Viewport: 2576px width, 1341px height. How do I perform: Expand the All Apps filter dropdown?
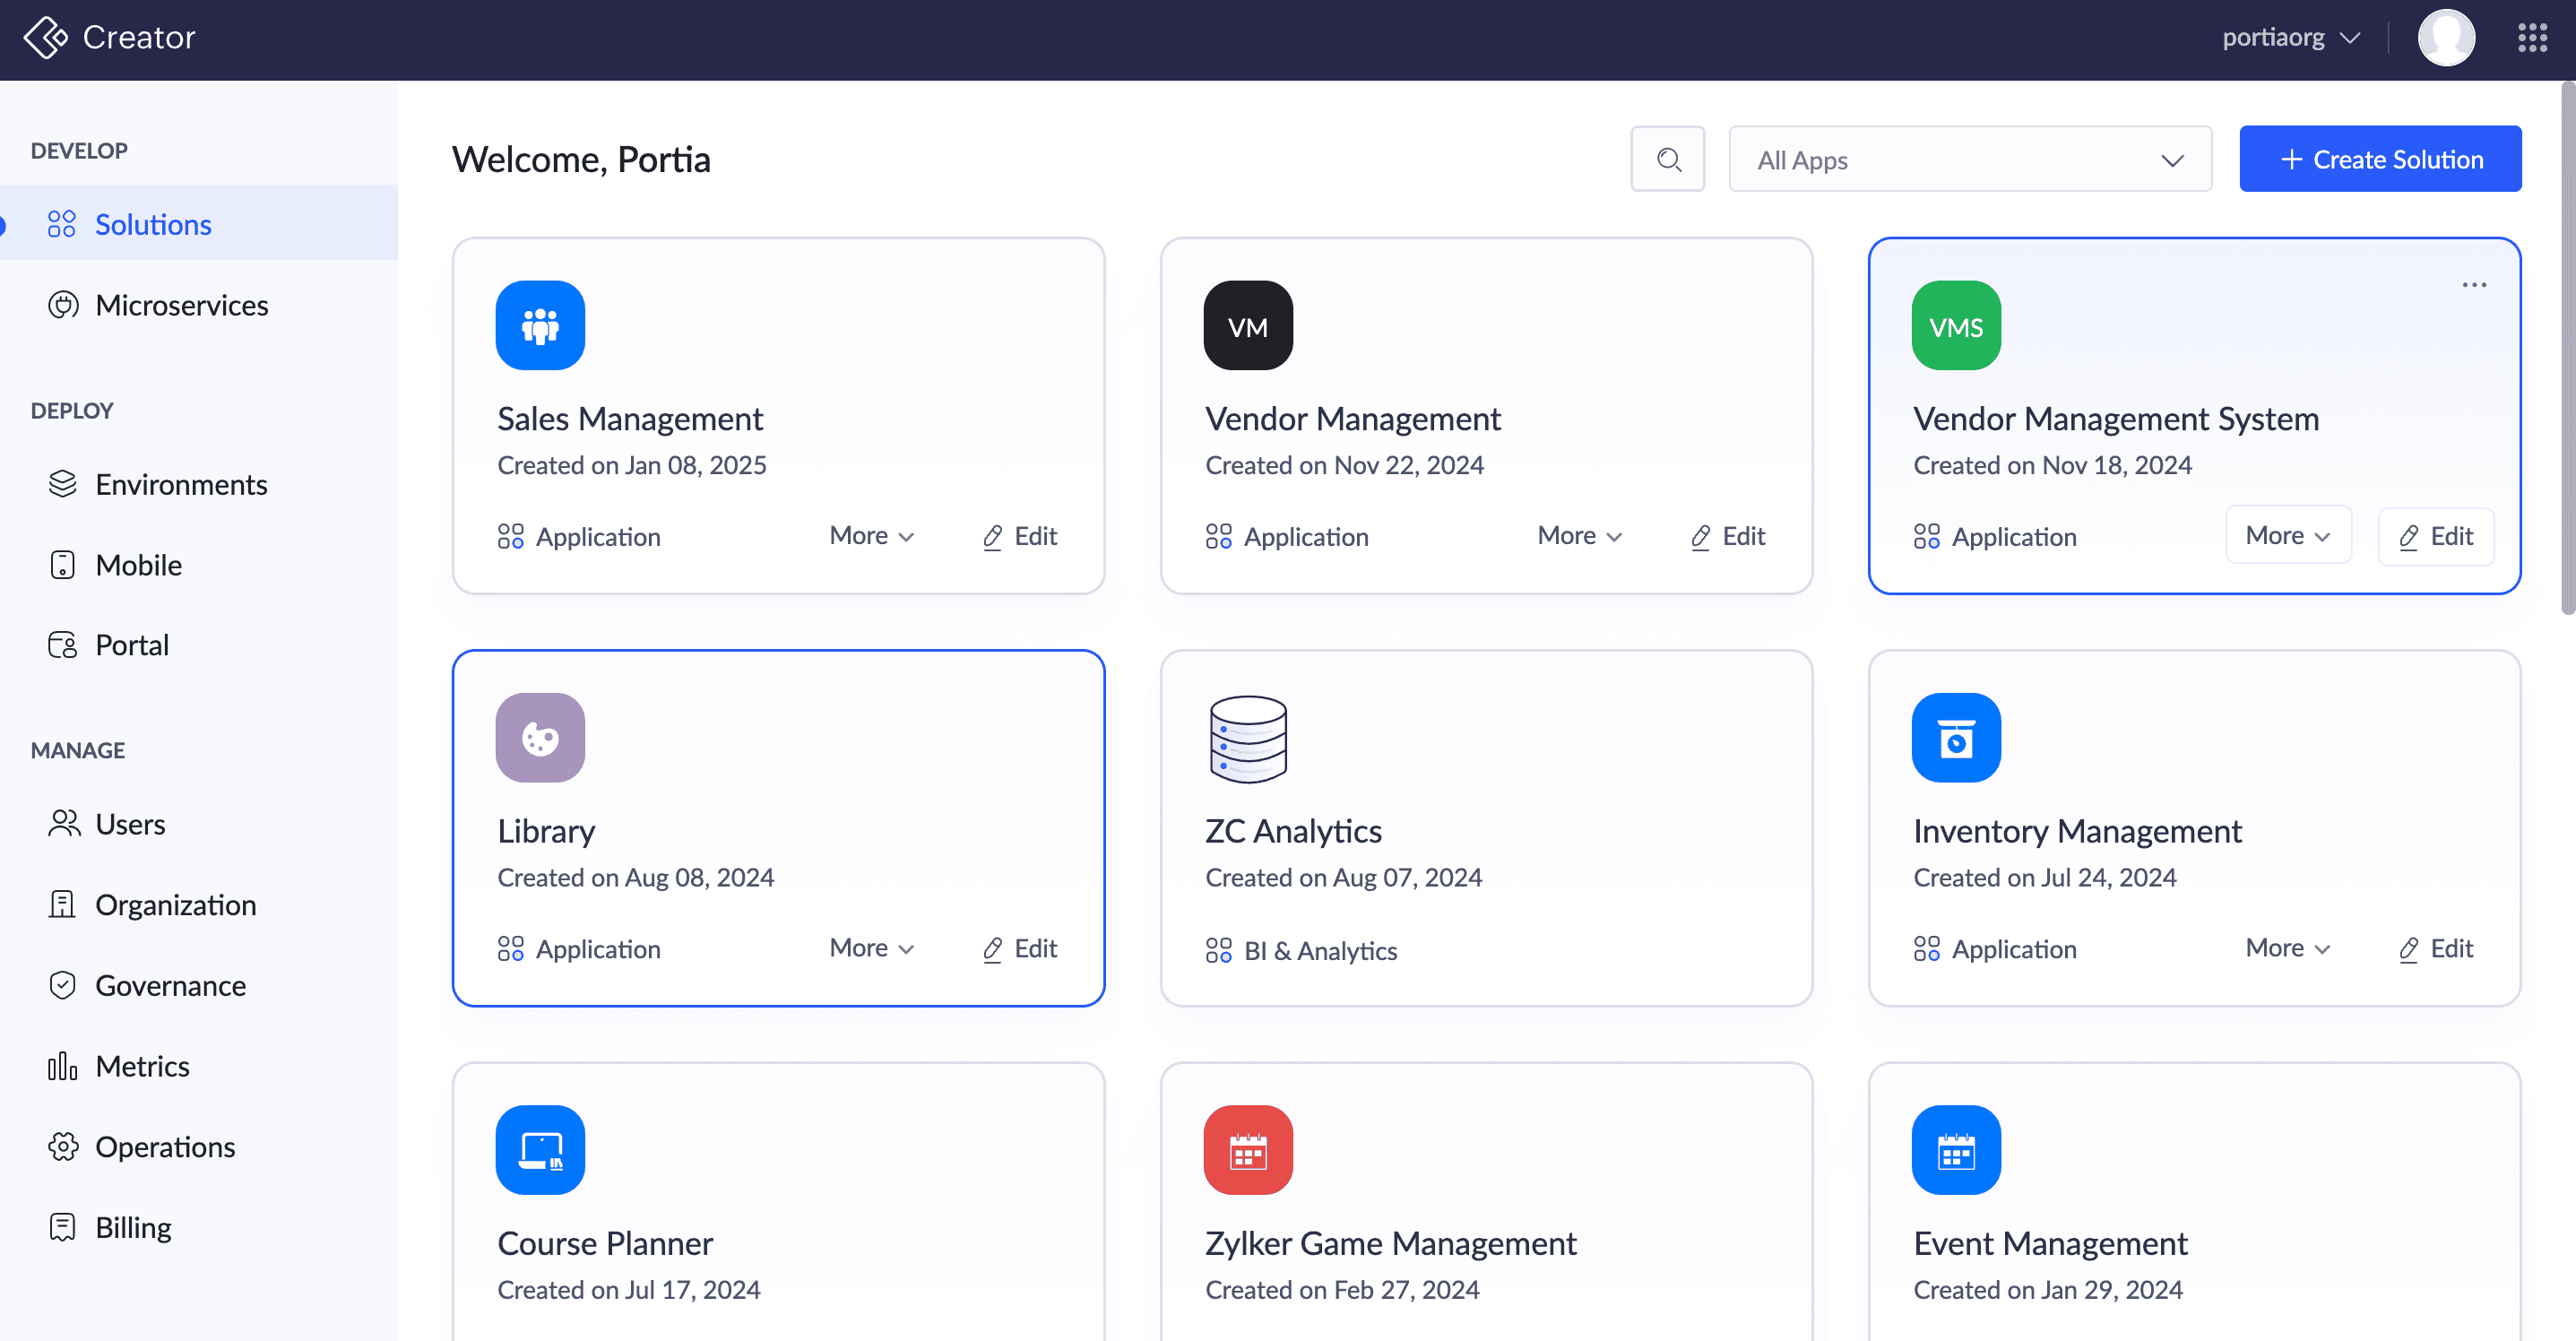click(1969, 159)
